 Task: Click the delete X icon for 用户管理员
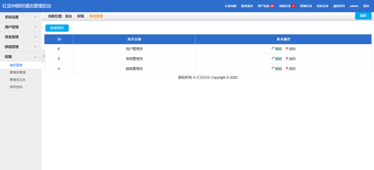coord(287,48)
